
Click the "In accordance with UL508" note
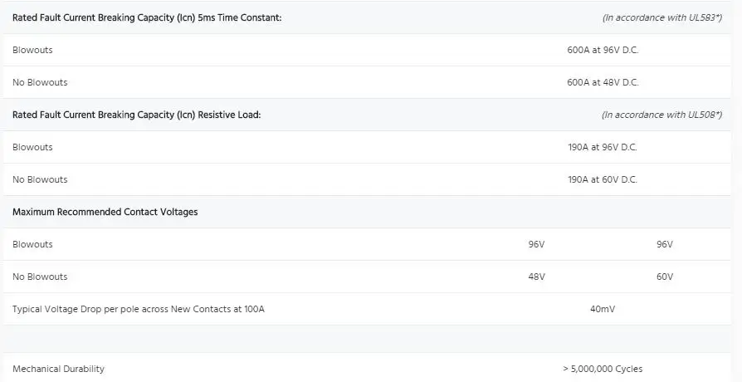(661, 115)
